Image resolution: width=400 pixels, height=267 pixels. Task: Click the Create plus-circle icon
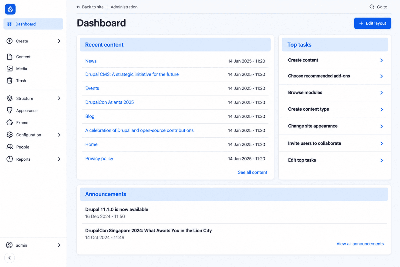[x=9, y=41]
